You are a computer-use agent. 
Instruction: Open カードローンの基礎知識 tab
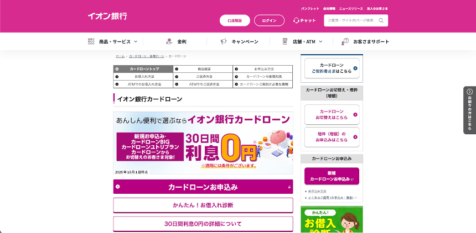(263, 77)
